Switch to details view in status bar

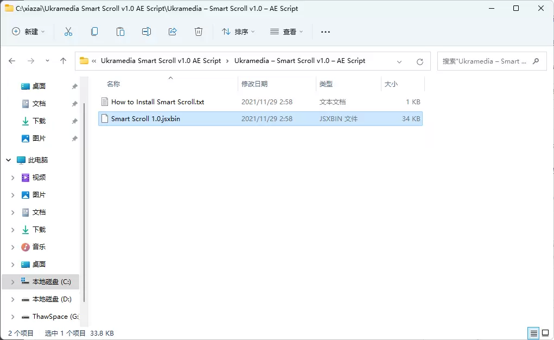click(533, 333)
